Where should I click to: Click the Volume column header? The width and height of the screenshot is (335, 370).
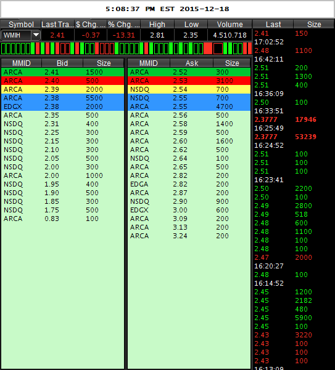230,24
